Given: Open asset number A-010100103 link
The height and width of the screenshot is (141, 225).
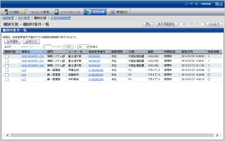Looking at the screenshot, I should (x=96, y=70).
